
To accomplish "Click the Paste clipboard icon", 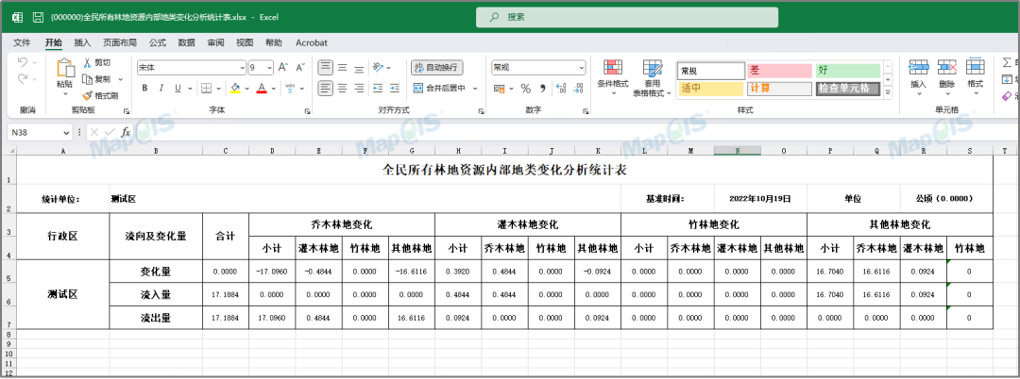I will [65, 69].
